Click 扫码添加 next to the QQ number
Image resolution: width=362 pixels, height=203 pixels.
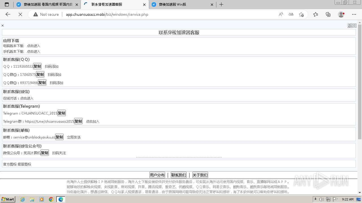tap(51, 67)
